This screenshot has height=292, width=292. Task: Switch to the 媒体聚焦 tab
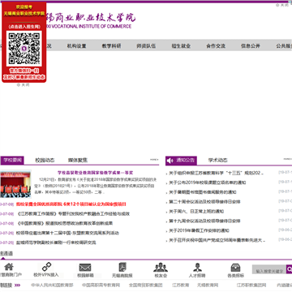point(78,160)
